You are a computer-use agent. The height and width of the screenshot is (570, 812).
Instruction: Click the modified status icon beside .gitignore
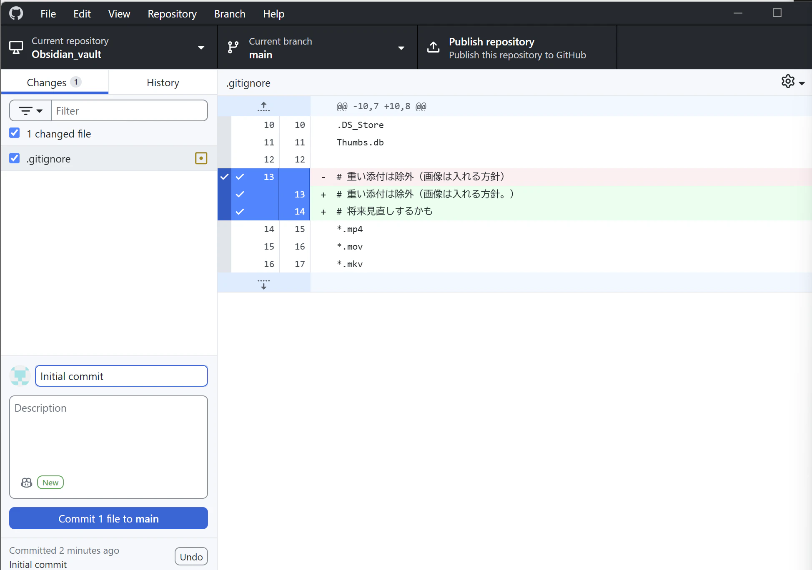coord(201,158)
